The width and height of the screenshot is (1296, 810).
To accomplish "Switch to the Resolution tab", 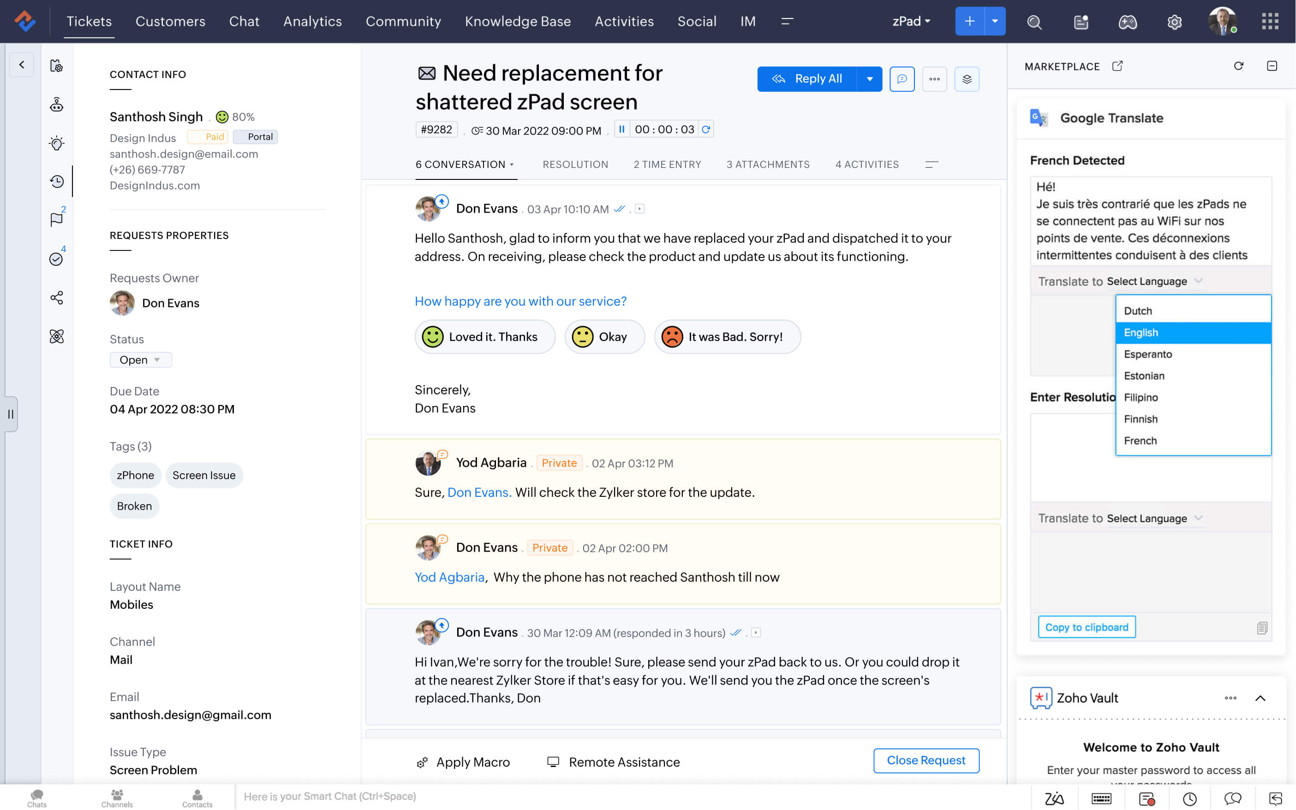I will [575, 165].
